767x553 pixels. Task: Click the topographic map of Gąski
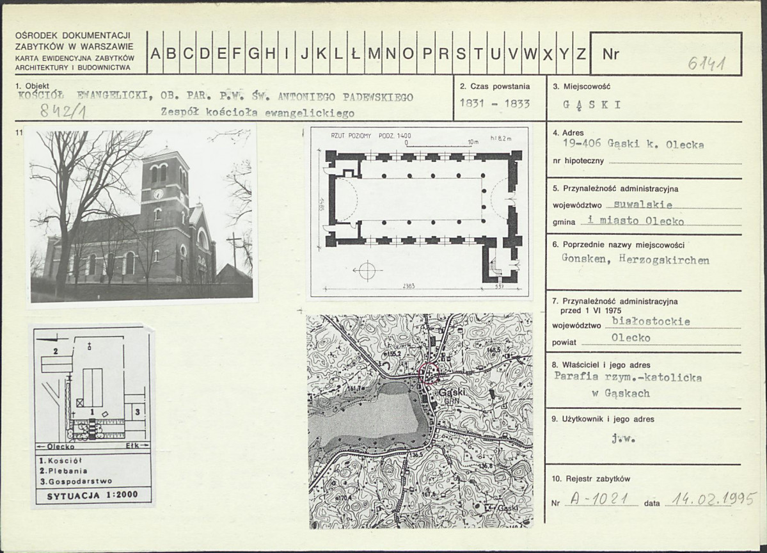point(421,421)
